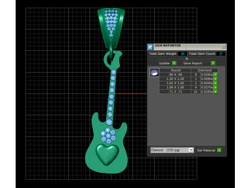The height and width of the screenshot is (188, 250).
Task: Click the 'Diamond' column header
Action: pos(205,70)
